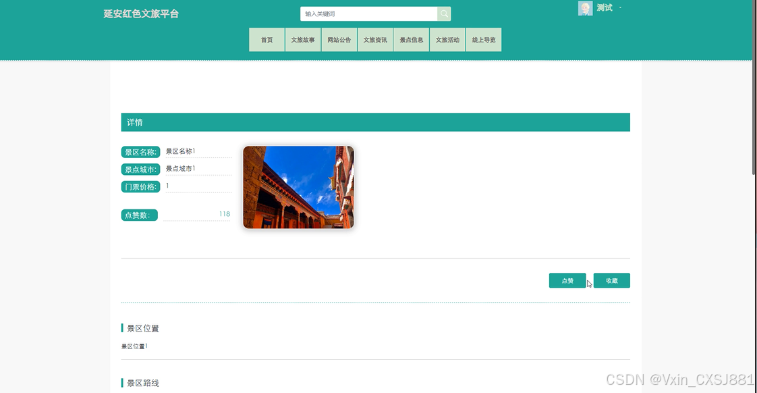
Task: Click the 景区位置1 text
Action: click(134, 346)
